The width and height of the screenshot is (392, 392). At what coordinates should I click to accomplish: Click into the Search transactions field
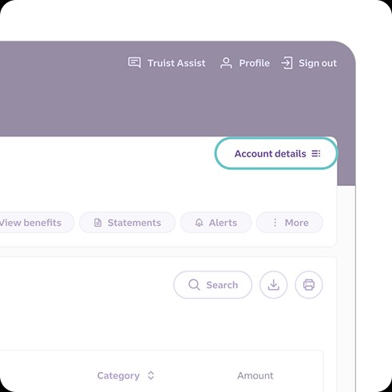pos(212,285)
